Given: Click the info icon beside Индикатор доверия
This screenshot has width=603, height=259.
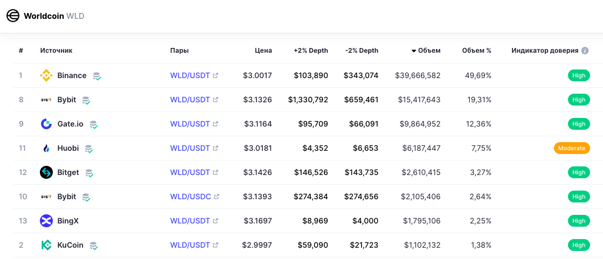Looking at the screenshot, I should pos(585,51).
